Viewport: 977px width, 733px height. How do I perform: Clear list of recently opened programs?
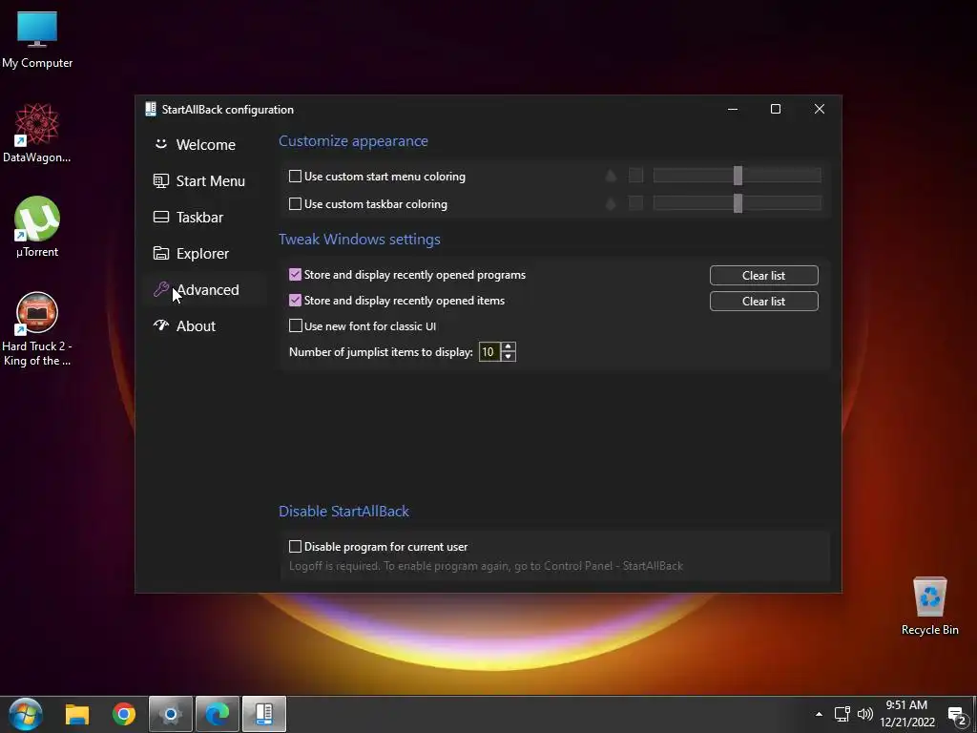(x=764, y=276)
